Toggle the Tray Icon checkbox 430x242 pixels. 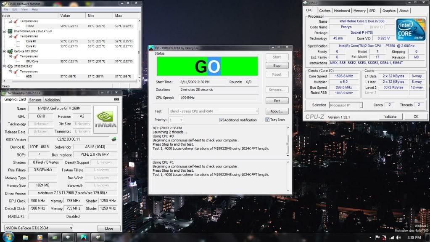tap(267, 120)
